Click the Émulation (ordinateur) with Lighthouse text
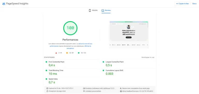The image size is (199, 94). point(100,88)
